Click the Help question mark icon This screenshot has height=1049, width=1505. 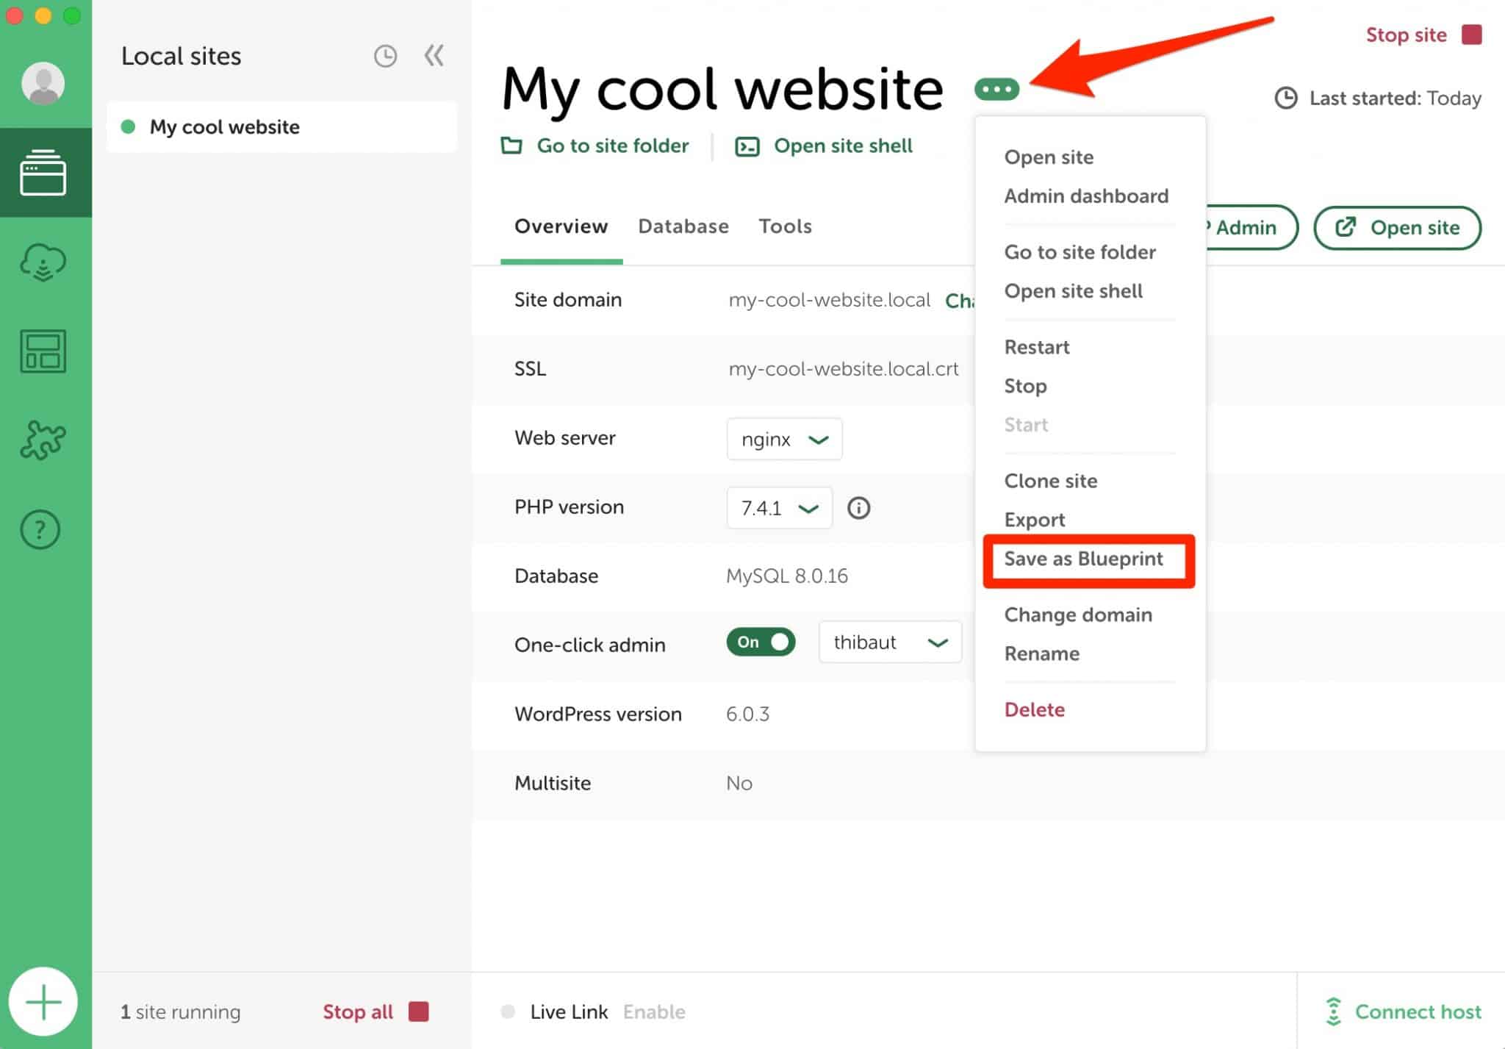coord(40,529)
